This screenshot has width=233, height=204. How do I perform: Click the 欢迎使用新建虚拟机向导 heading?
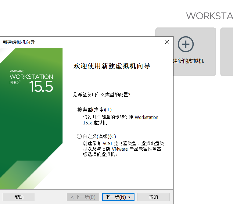[112, 66]
